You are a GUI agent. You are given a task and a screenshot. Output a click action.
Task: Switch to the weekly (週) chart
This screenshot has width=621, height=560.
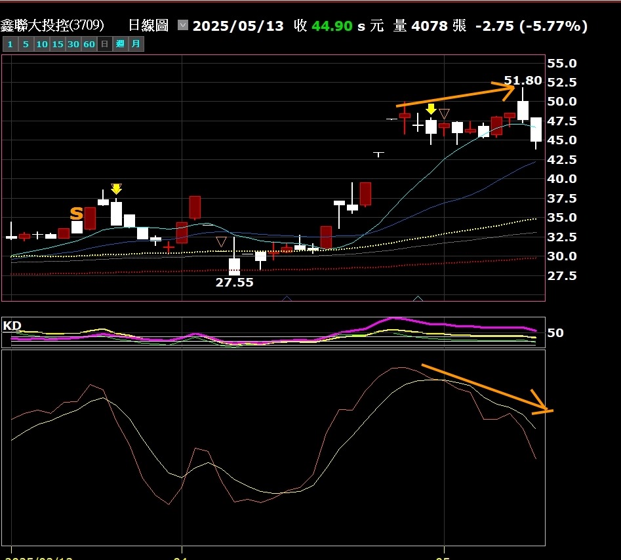point(120,44)
